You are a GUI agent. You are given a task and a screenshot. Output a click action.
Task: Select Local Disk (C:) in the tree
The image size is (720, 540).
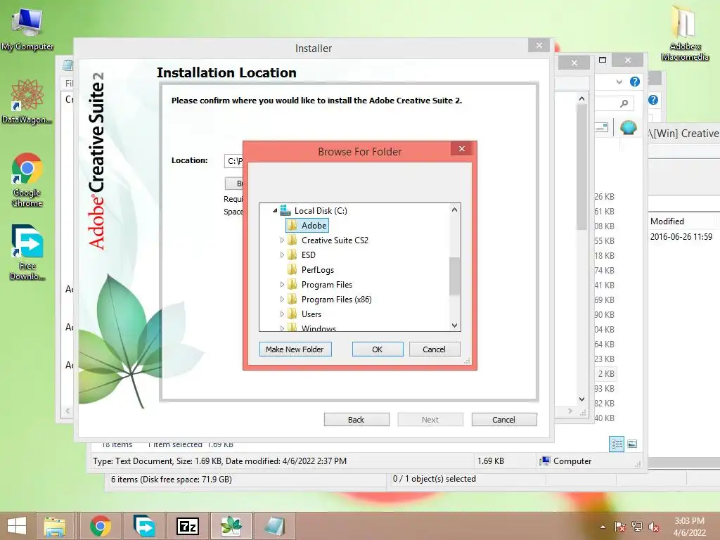[x=314, y=211]
